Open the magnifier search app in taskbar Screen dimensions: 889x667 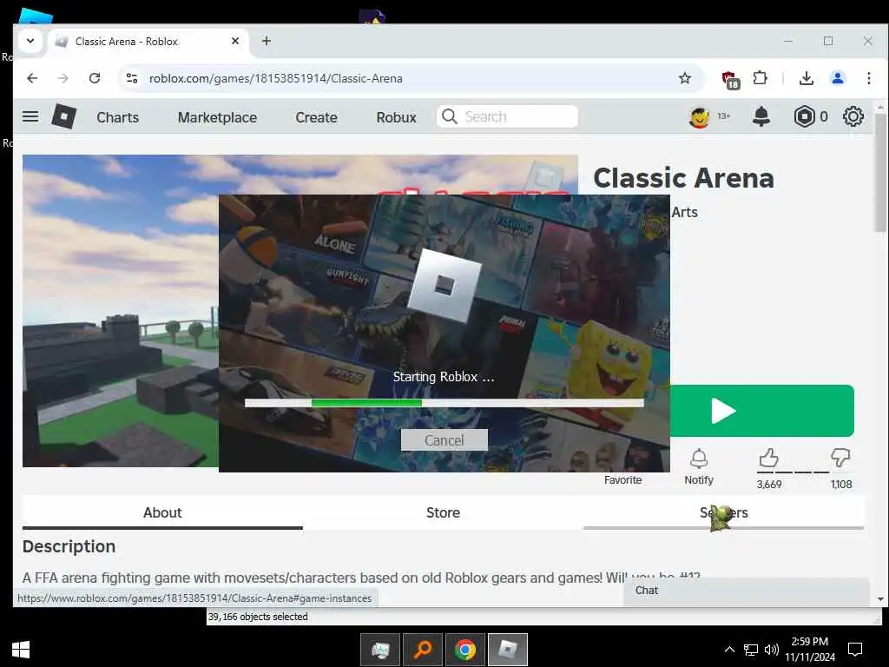click(x=423, y=650)
